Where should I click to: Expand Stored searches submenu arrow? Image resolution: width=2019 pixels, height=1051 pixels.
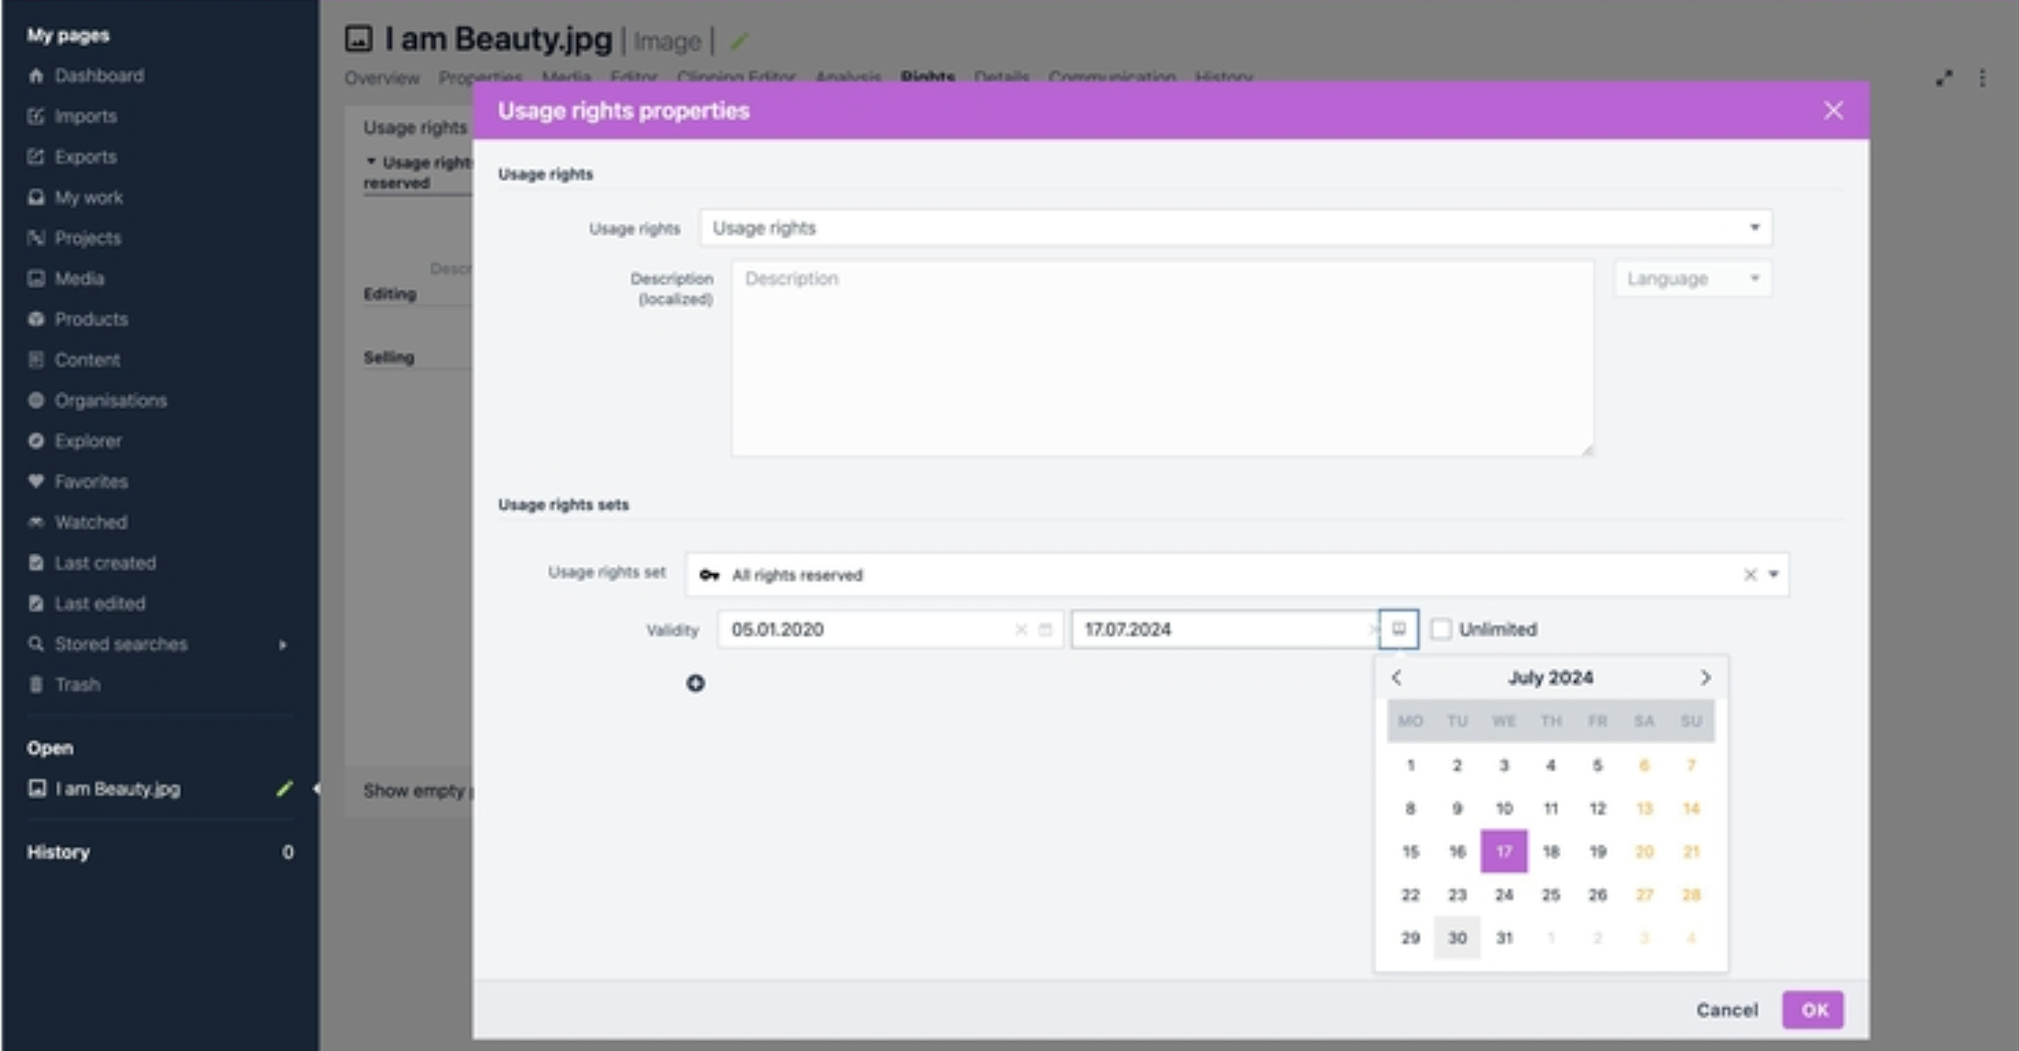pyautogui.click(x=282, y=645)
